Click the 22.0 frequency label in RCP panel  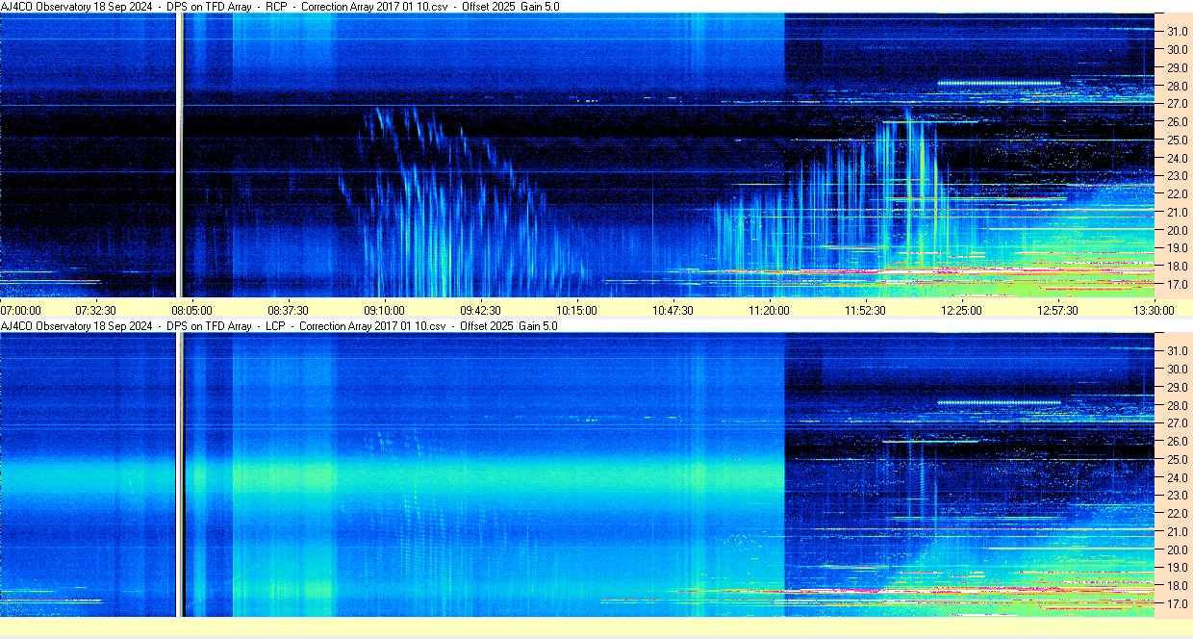point(1177,194)
